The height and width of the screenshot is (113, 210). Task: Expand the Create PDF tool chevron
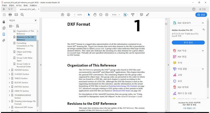[203, 51]
